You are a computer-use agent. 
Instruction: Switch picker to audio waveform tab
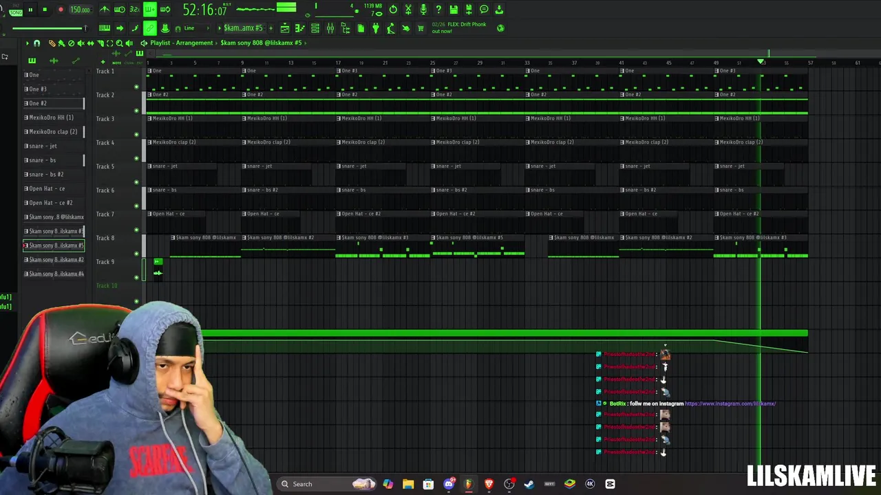click(54, 60)
